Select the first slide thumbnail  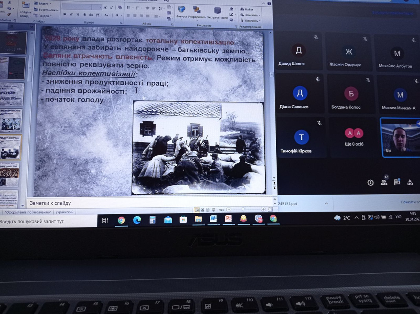coord(13,42)
